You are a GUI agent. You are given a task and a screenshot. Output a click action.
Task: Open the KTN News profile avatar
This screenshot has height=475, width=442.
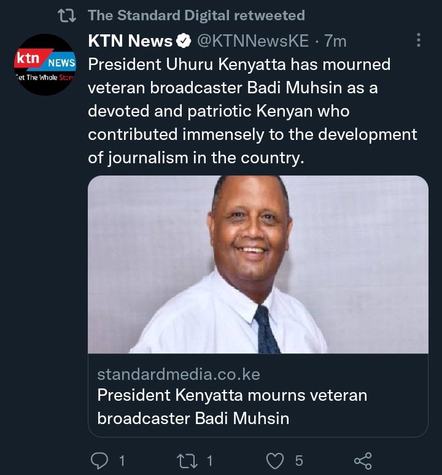(x=45, y=65)
